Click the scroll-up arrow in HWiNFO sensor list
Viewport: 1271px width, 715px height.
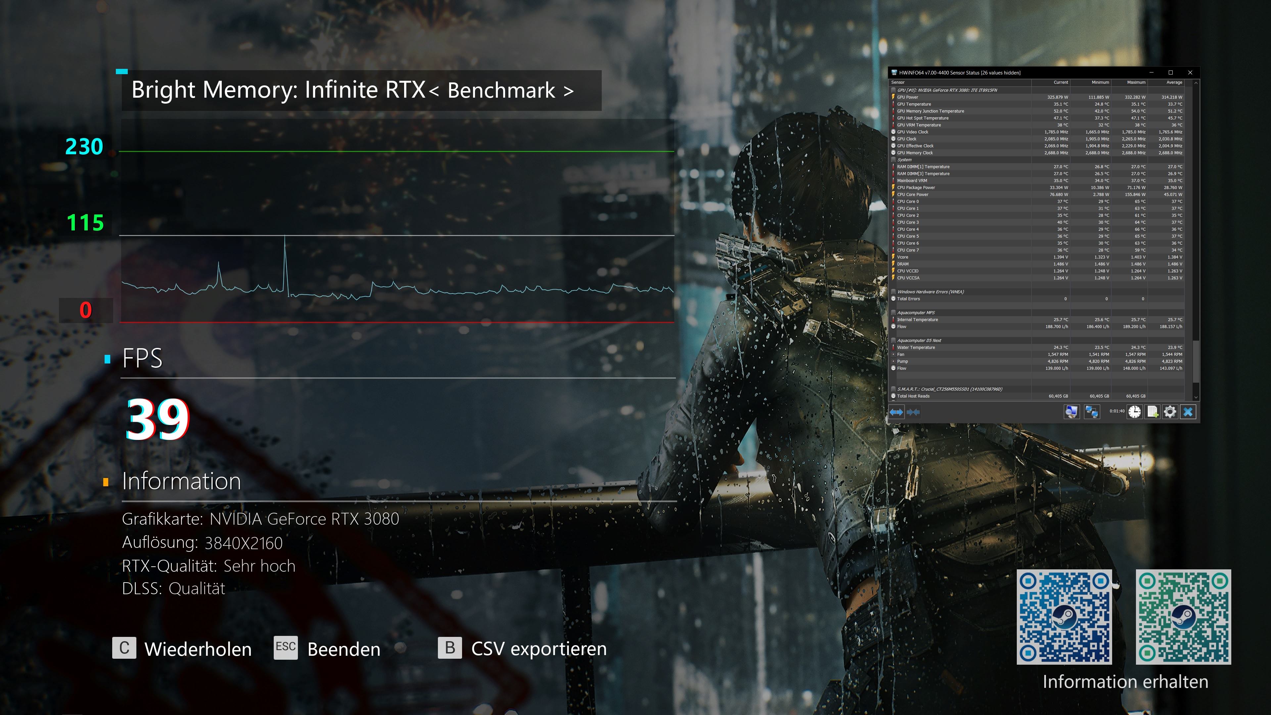[x=1196, y=83]
